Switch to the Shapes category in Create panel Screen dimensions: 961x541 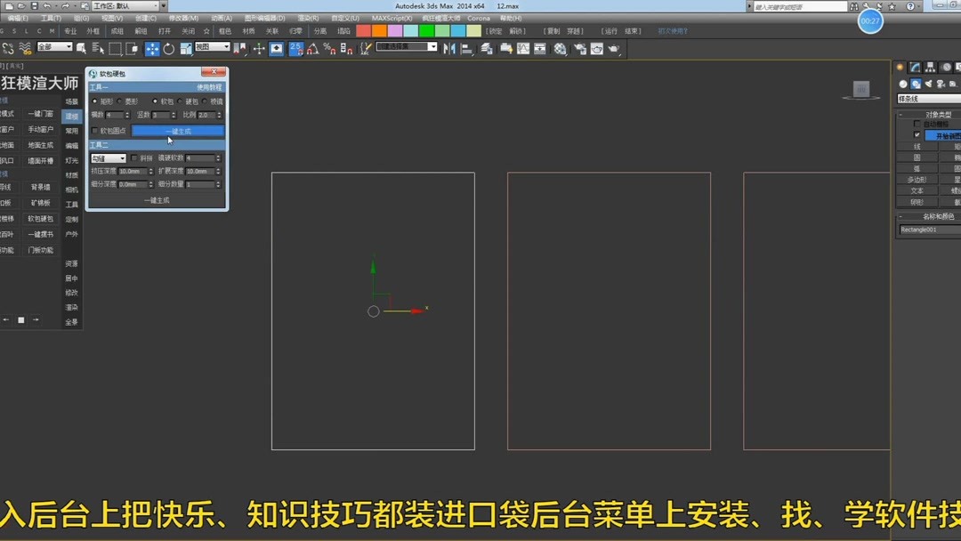tap(916, 83)
